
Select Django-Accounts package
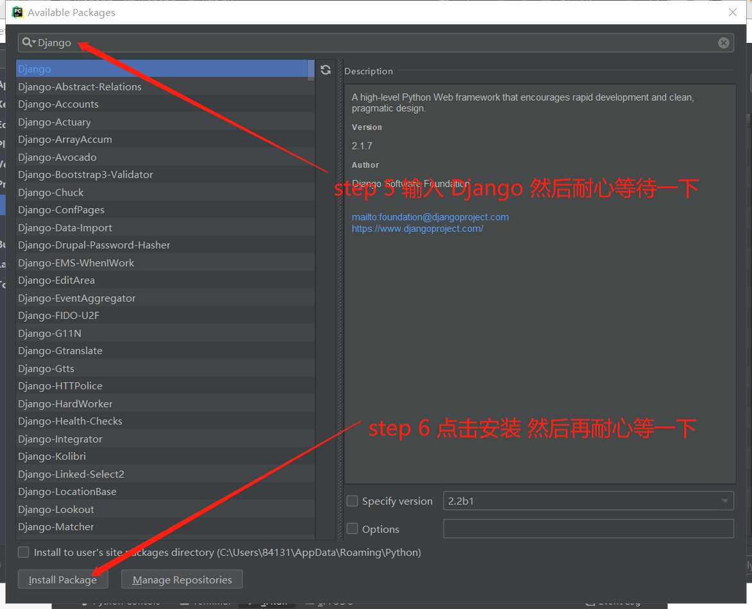tap(165, 104)
